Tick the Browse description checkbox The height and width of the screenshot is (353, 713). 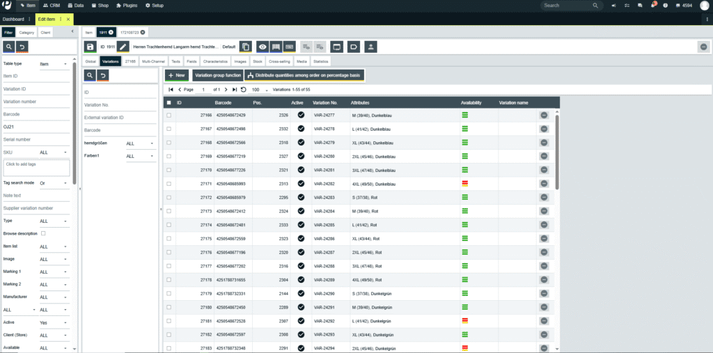tap(43, 233)
